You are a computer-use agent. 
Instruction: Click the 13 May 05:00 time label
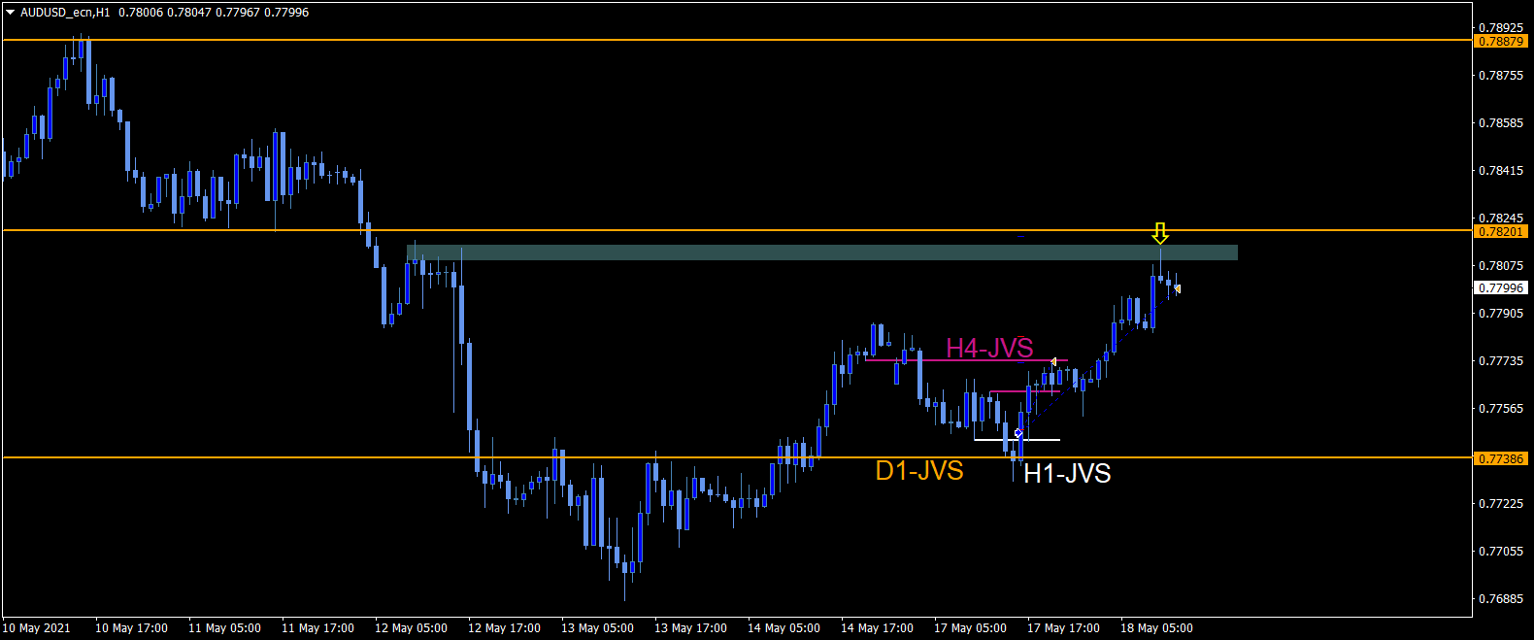click(x=597, y=628)
